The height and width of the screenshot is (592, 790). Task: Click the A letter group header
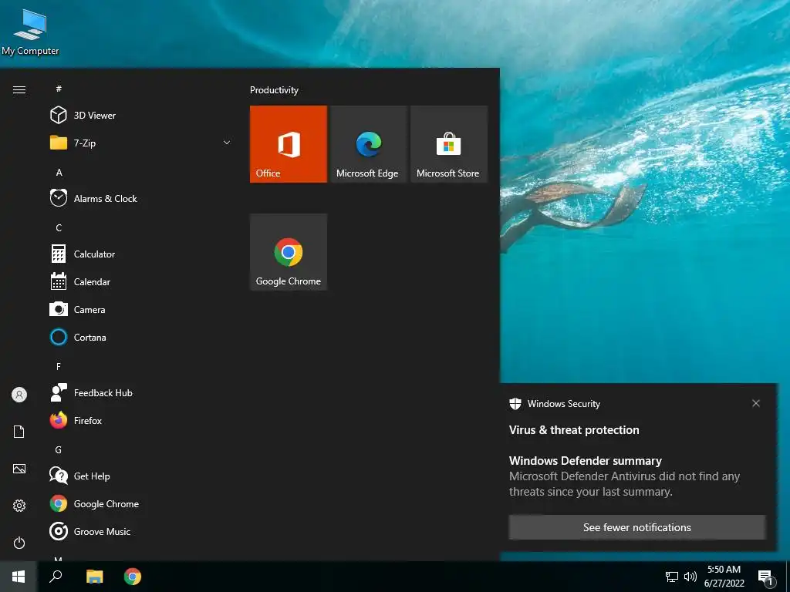(59, 172)
